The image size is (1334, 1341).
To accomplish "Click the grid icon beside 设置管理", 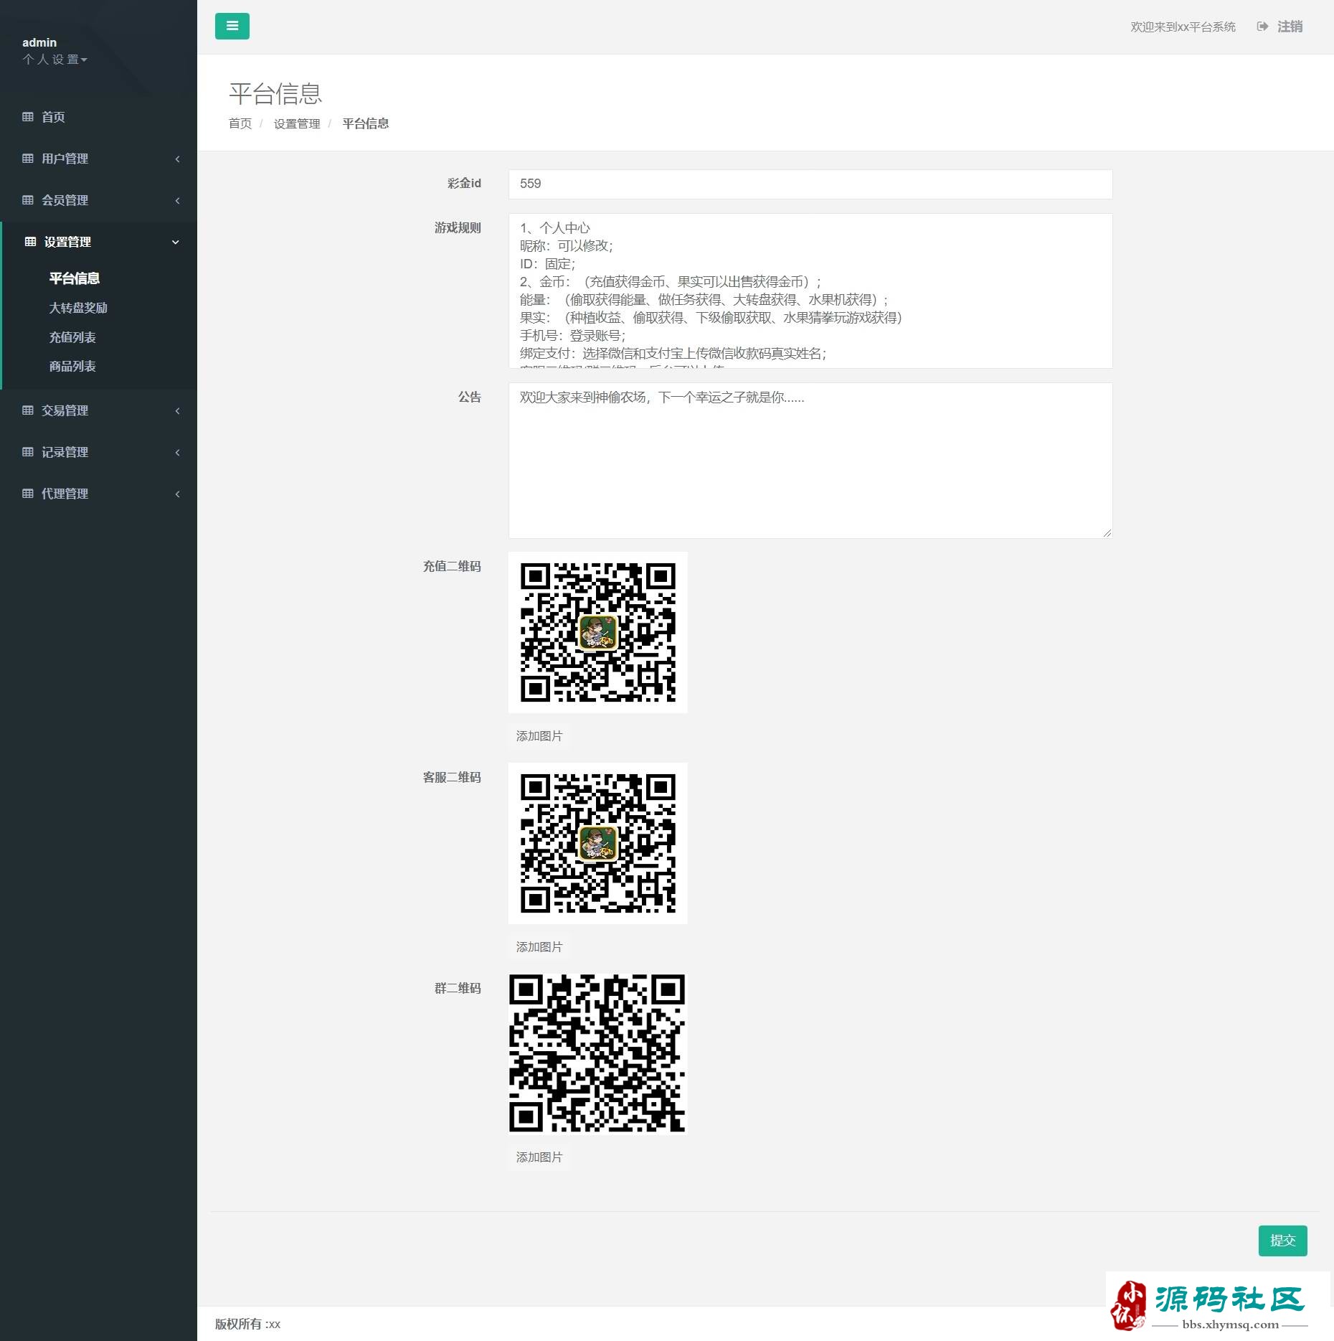I will tap(30, 242).
